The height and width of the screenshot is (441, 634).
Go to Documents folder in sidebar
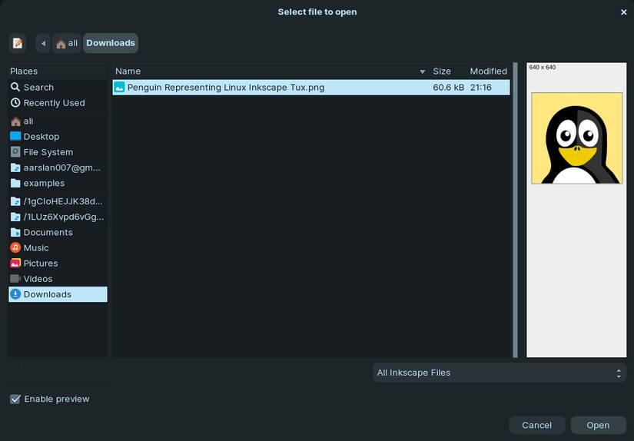[58, 232]
